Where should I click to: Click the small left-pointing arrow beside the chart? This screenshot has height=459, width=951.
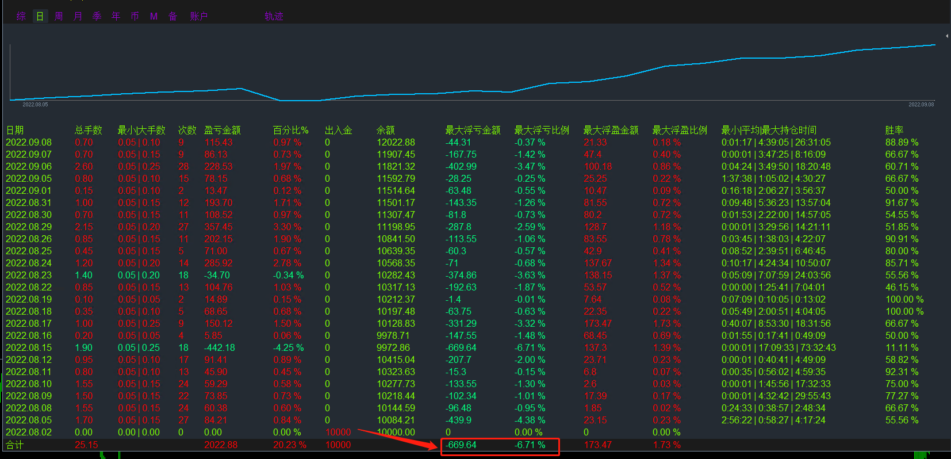click(x=946, y=36)
